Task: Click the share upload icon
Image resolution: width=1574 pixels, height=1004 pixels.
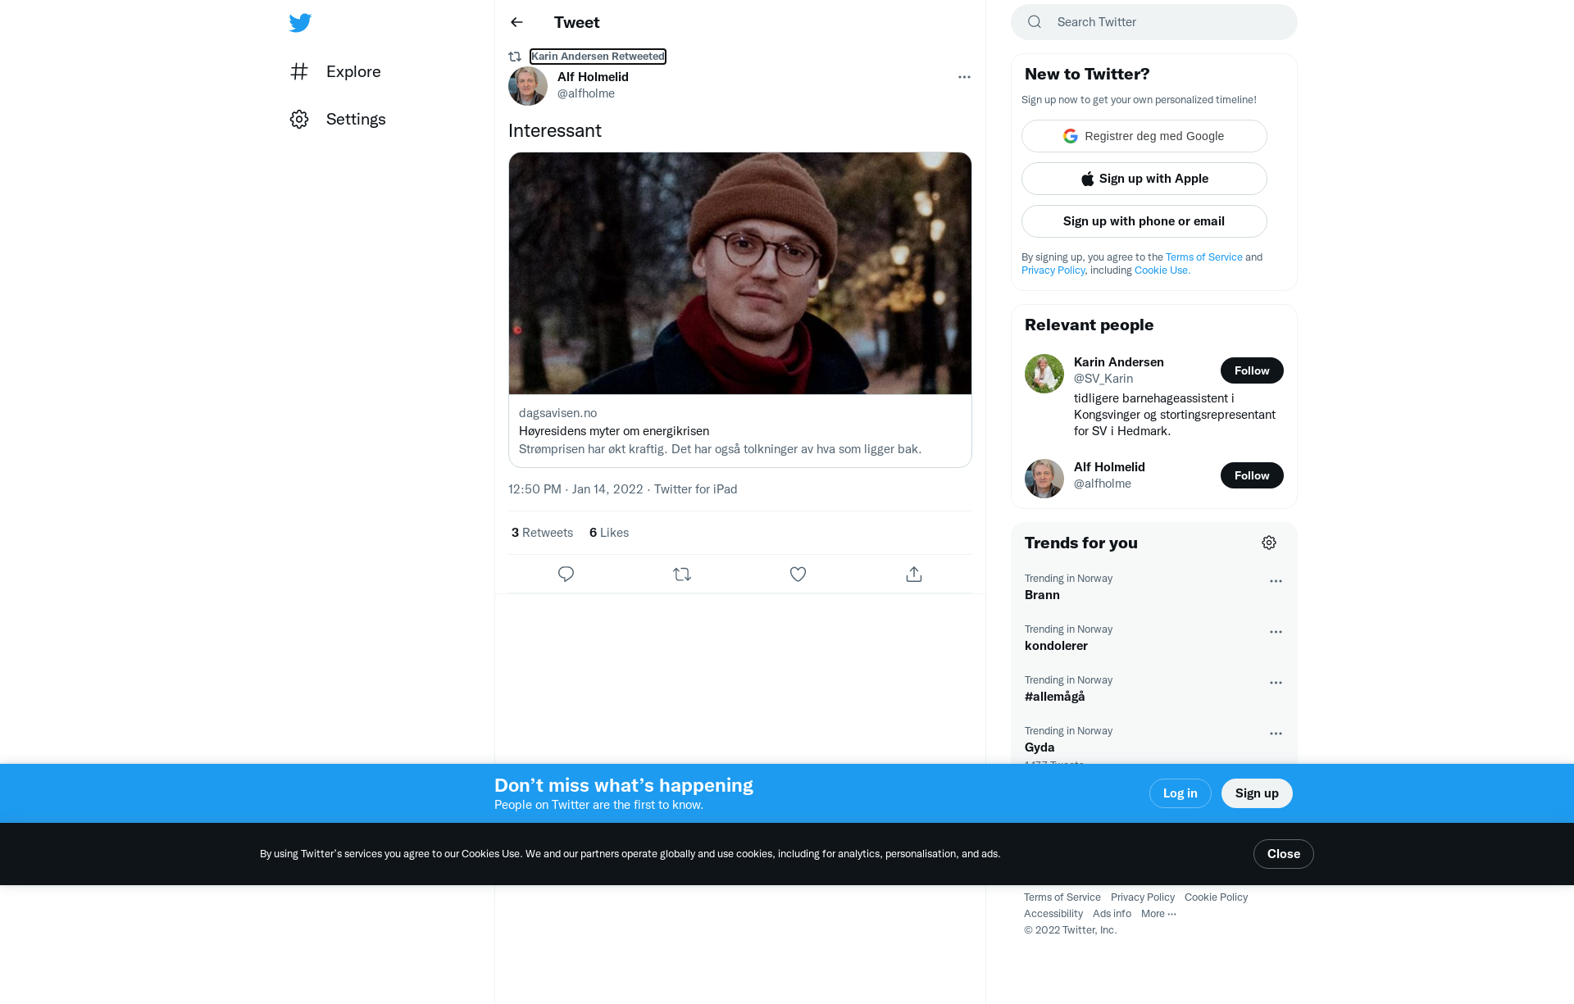Action: 914,575
